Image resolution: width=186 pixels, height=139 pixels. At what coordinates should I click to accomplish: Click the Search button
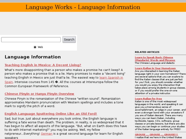[69, 40]
